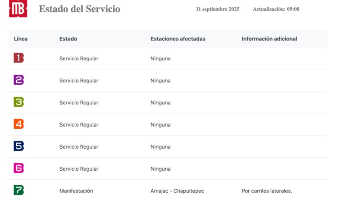Select the Line 4 orange icon
Viewport: 338px width, 200px height.
click(19, 124)
